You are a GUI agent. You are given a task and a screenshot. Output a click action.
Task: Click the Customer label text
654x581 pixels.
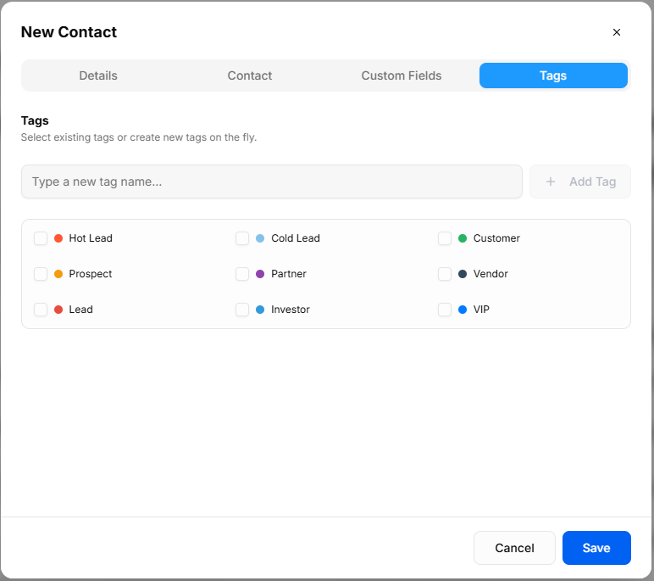pos(496,238)
